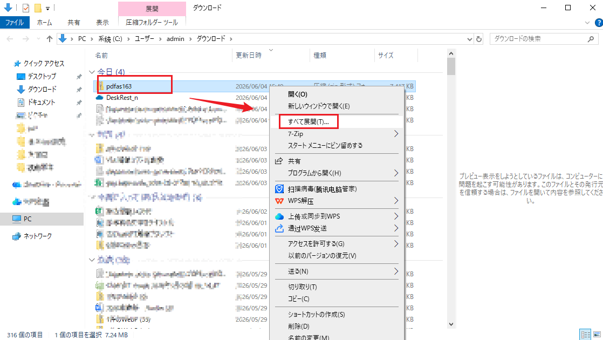
Task: Choose ショートカットの作成(S)
Action: (317, 315)
